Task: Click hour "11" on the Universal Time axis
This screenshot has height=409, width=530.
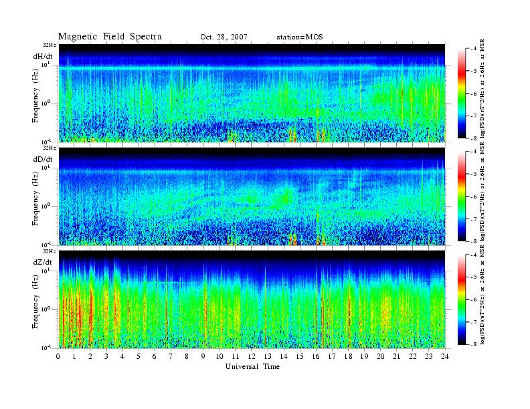Action: pyautogui.click(x=236, y=356)
